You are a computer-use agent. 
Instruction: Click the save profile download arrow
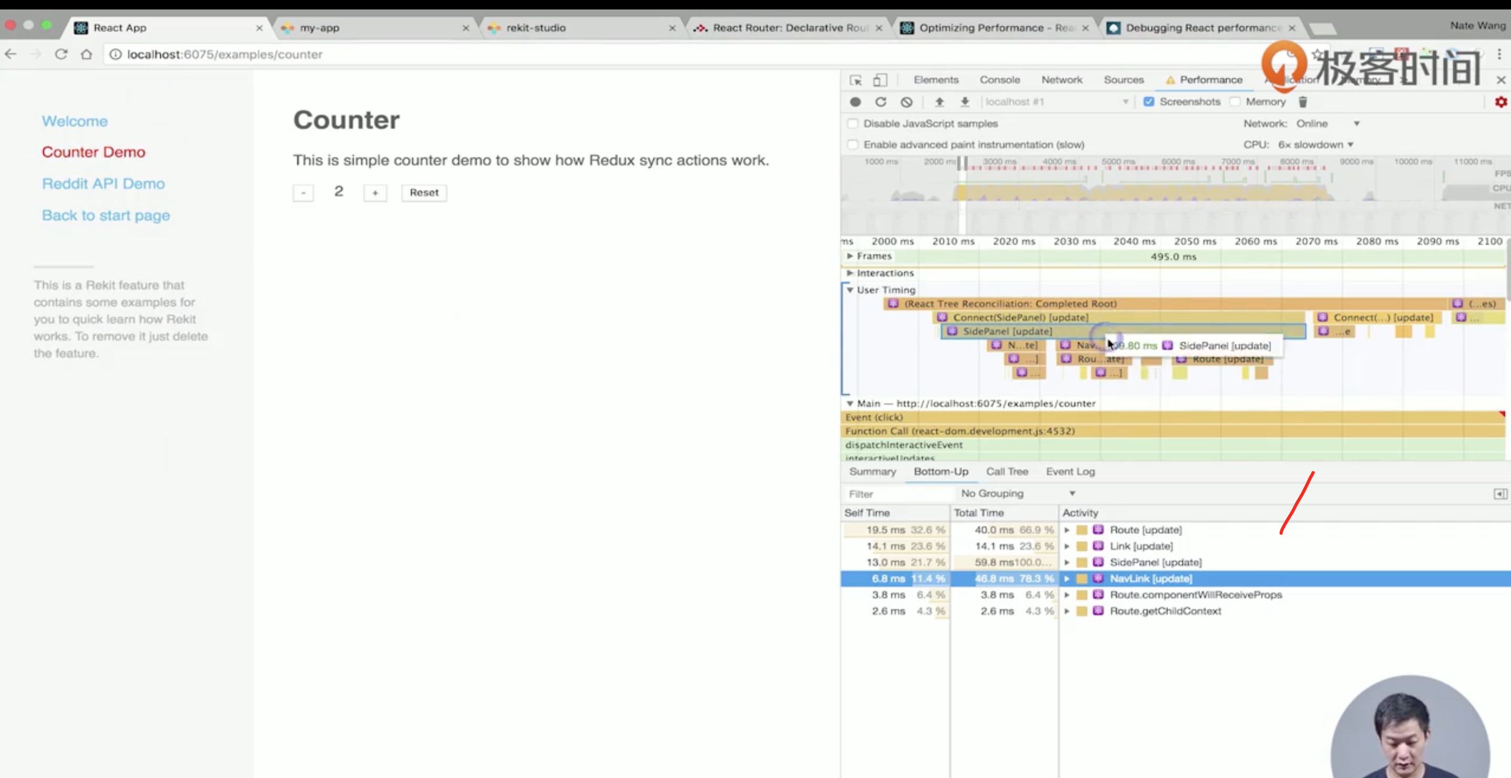(x=964, y=102)
